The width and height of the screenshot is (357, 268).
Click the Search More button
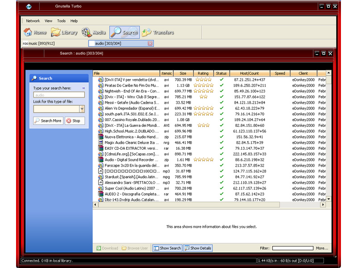point(48,121)
